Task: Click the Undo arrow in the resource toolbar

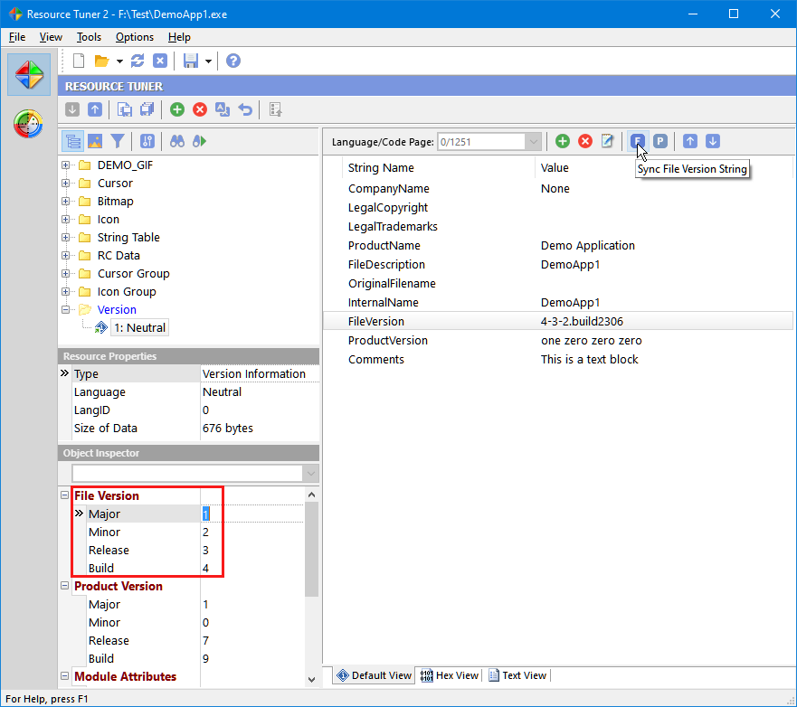Action: click(x=245, y=109)
